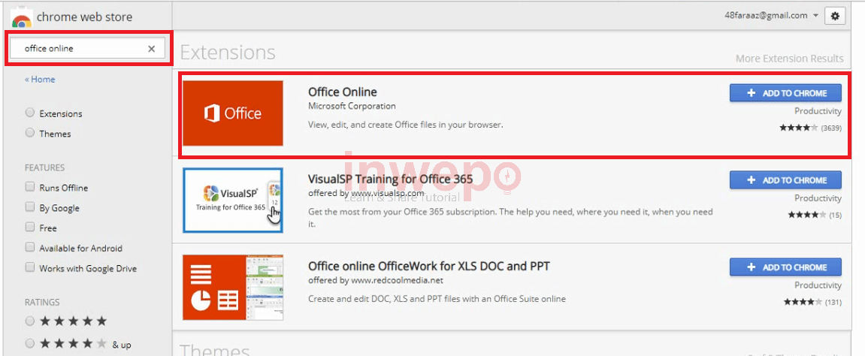Click the Extensions section heading
Image resolution: width=865 pixels, height=356 pixels.
click(x=228, y=53)
